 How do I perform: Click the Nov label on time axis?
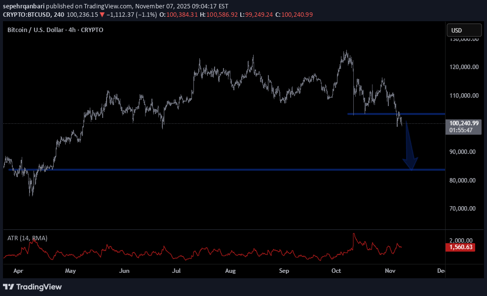pyautogui.click(x=391, y=271)
